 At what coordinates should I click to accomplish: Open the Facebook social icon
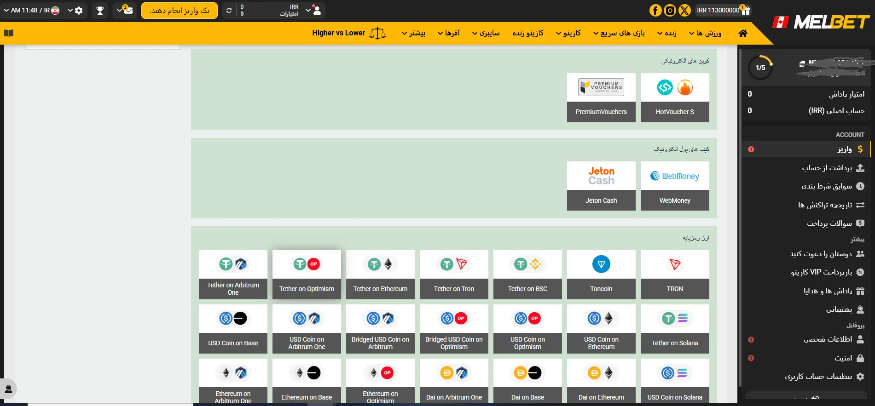655,10
